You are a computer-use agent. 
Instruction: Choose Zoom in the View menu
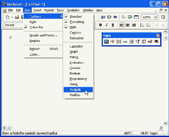tap(43, 54)
